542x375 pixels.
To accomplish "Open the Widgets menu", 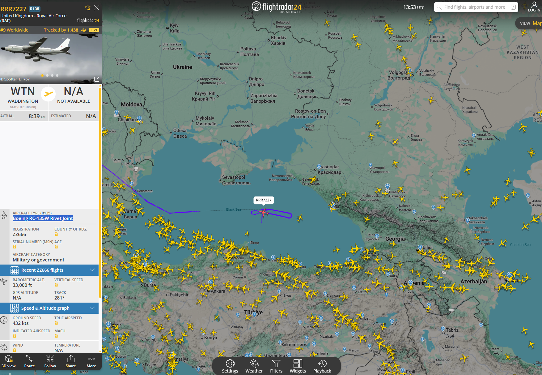I will pyautogui.click(x=298, y=366).
